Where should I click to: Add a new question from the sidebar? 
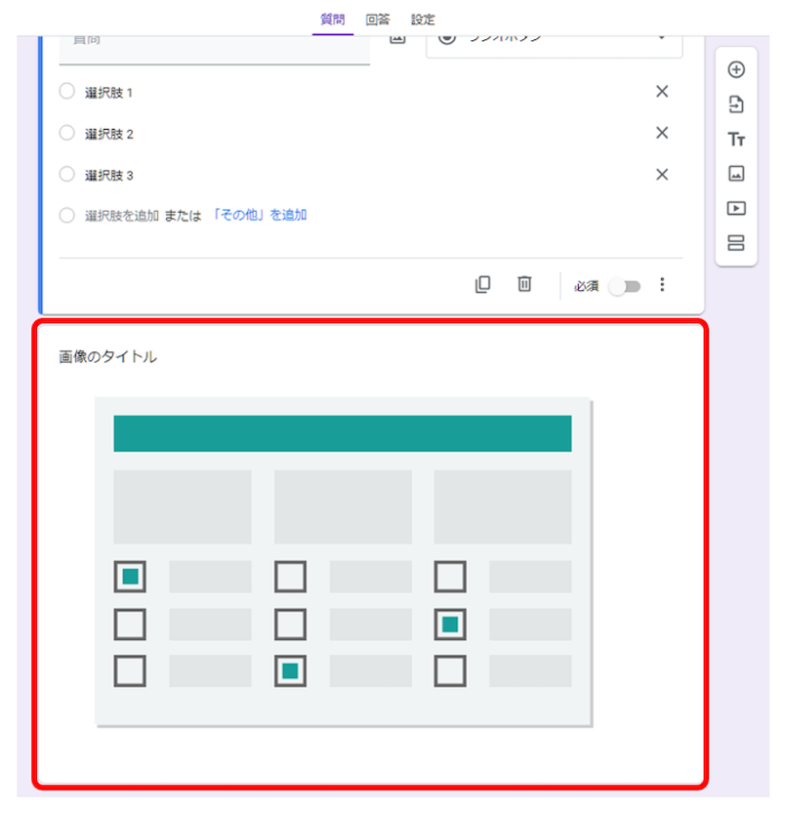(736, 69)
